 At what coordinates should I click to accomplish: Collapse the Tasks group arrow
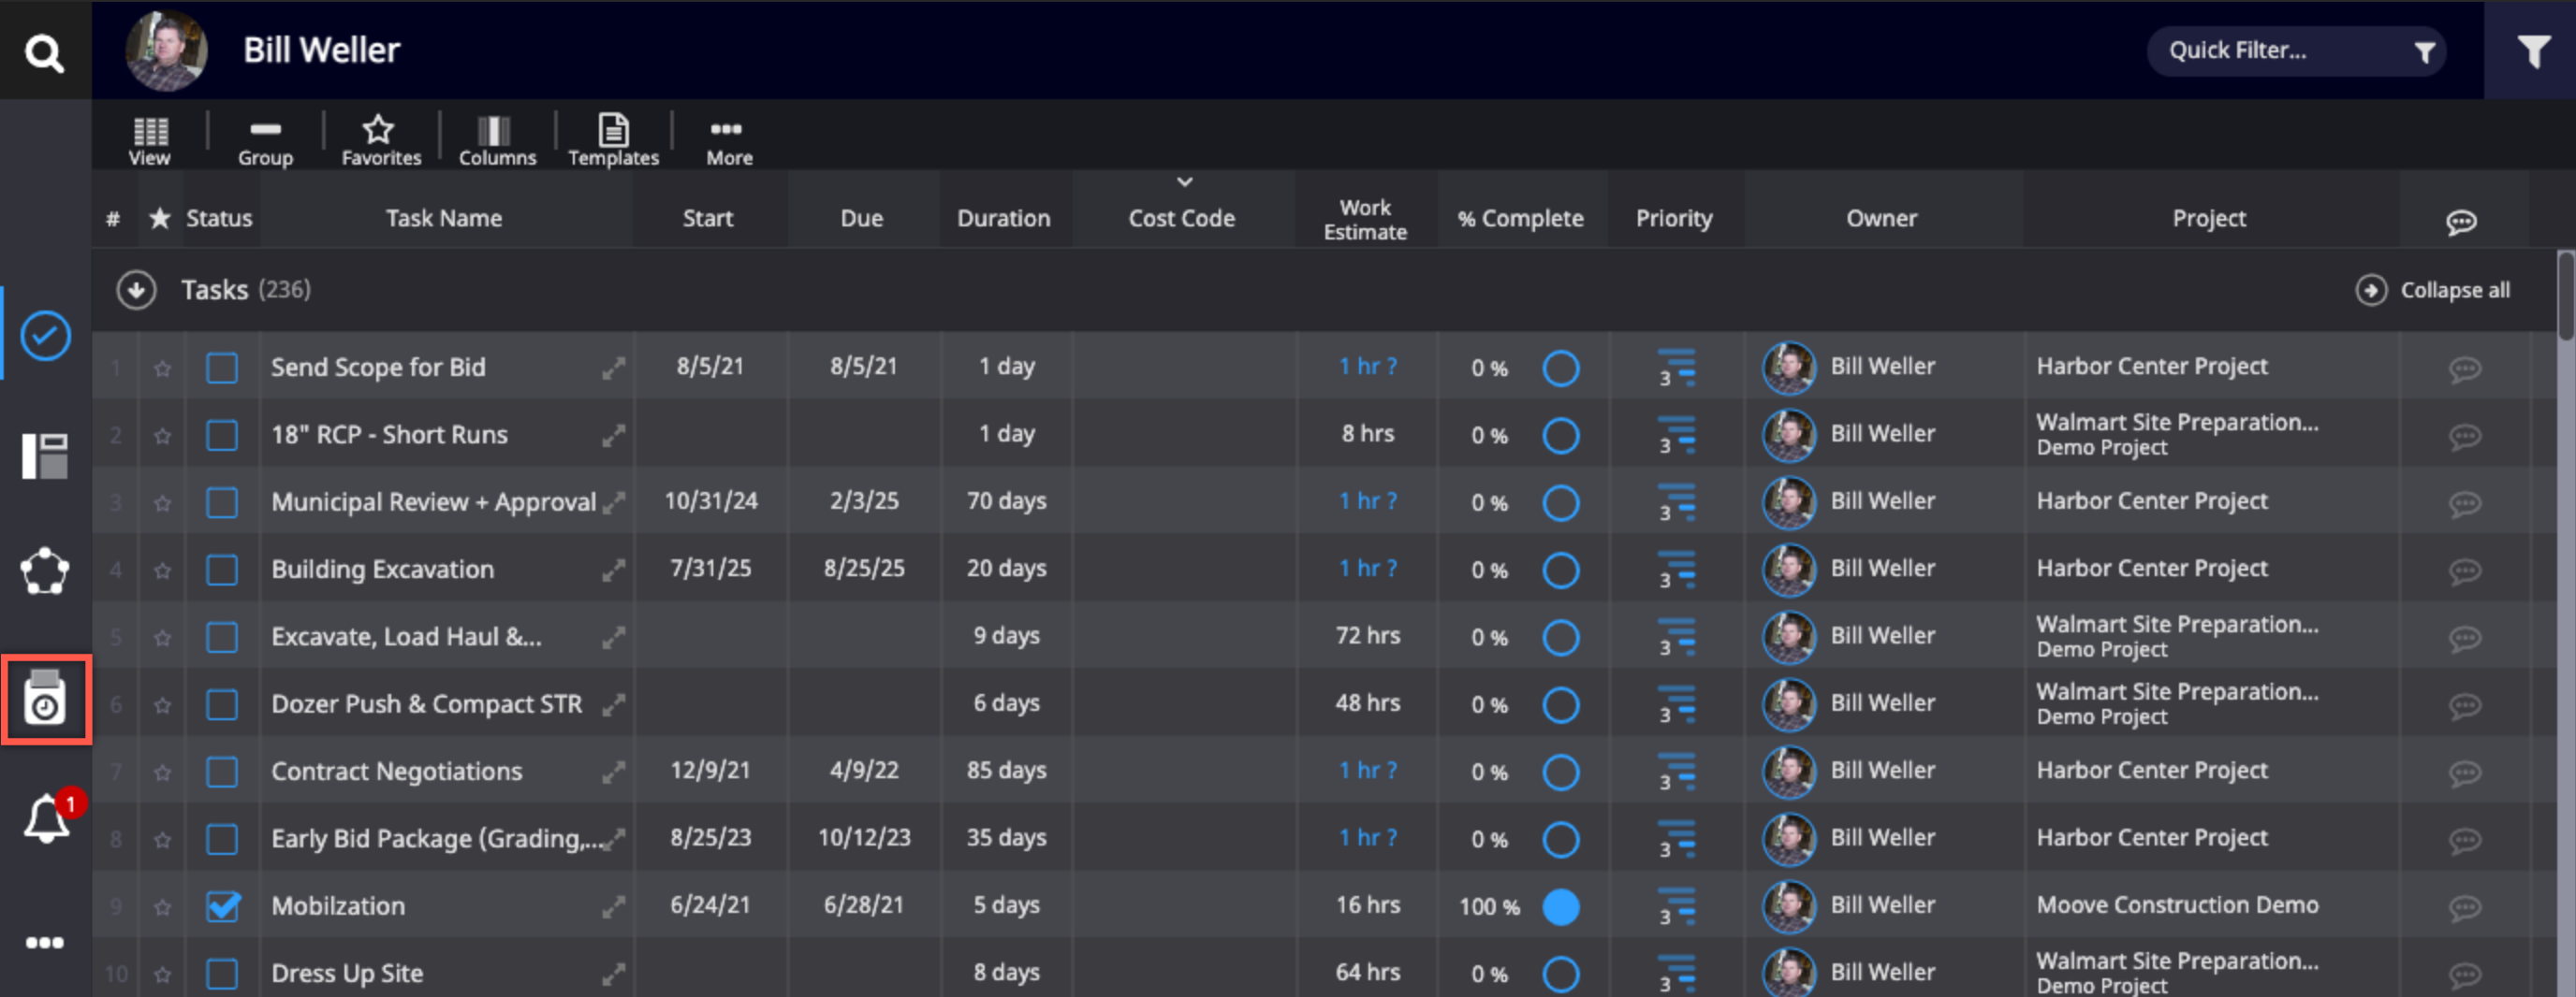136,290
